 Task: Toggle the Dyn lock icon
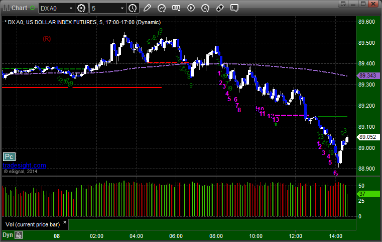tap(19, 235)
